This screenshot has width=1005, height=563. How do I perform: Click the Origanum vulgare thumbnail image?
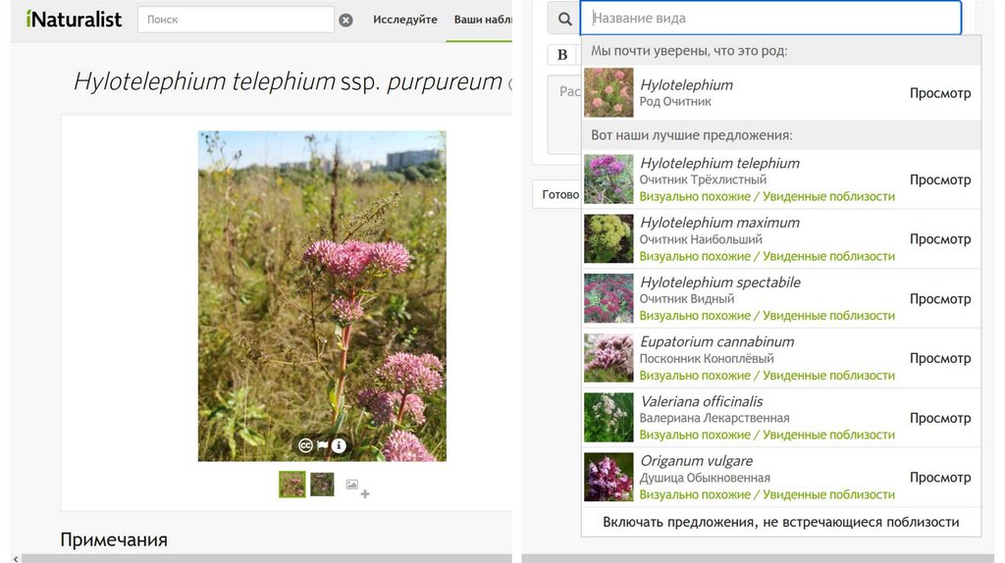tap(608, 477)
